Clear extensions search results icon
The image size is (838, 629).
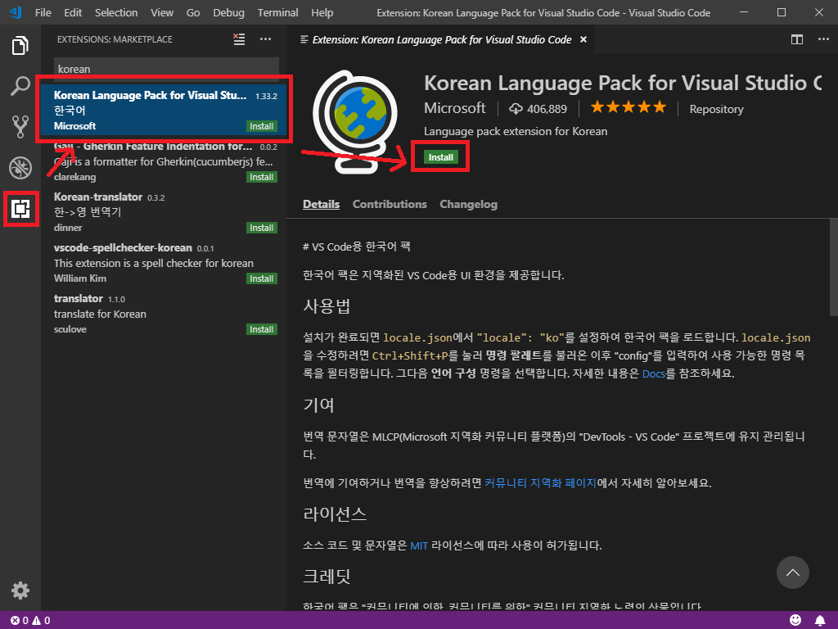coord(239,39)
